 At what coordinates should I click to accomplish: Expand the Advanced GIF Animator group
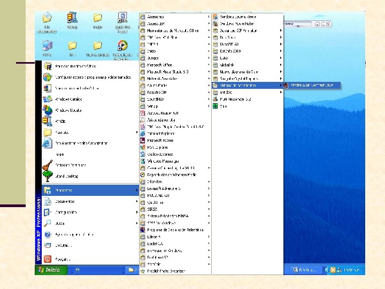pos(247,31)
